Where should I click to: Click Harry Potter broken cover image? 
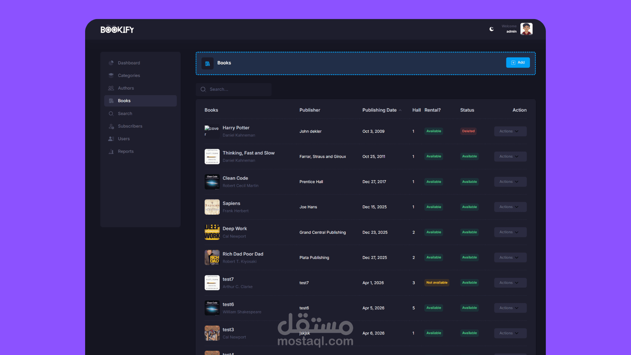(x=212, y=131)
